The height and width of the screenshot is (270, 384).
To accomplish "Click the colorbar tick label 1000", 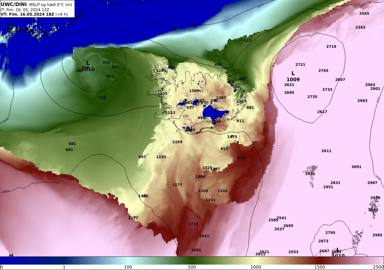I will [256, 267].
